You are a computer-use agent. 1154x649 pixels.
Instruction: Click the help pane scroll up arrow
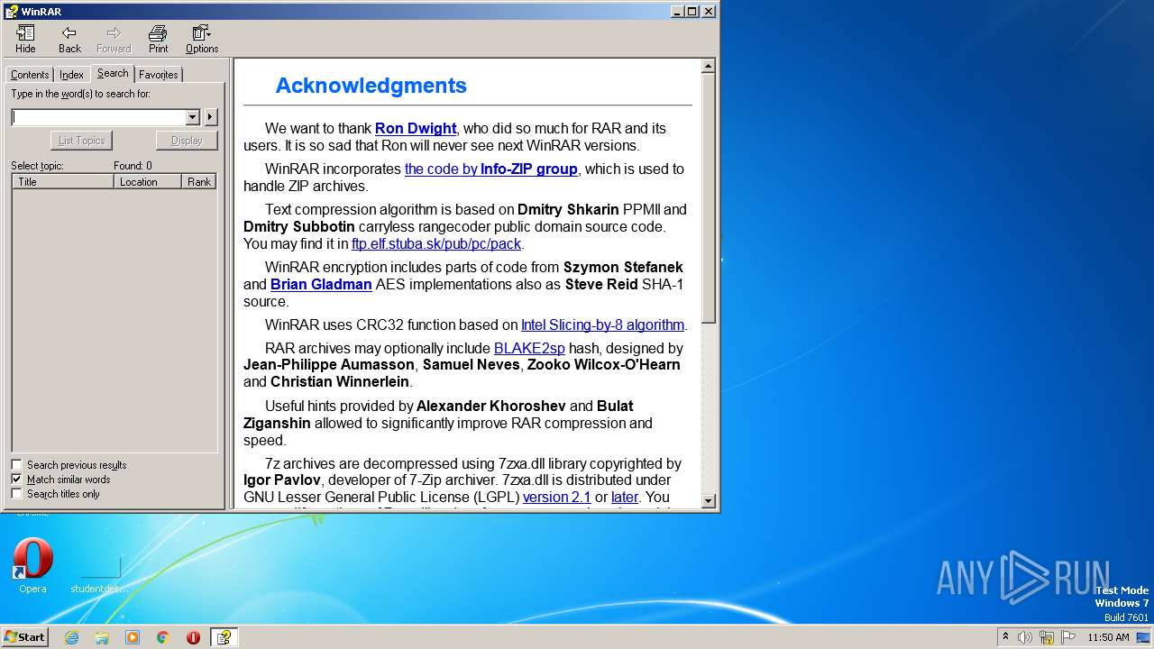708,66
